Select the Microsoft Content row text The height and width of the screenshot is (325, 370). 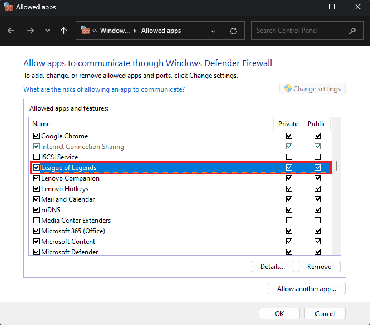68,242
